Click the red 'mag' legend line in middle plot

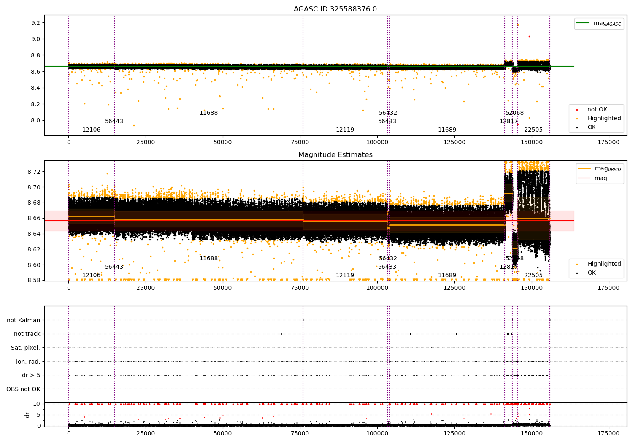pos(584,178)
